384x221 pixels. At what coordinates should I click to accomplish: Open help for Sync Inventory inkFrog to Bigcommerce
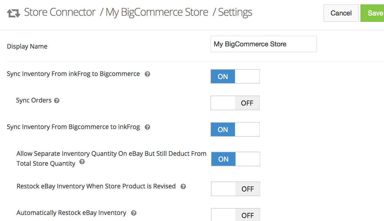point(148,74)
